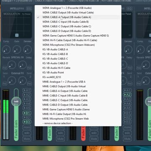151x151 pixels.
Task: Mute the second strip below the menu
Action: pos(60,139)
